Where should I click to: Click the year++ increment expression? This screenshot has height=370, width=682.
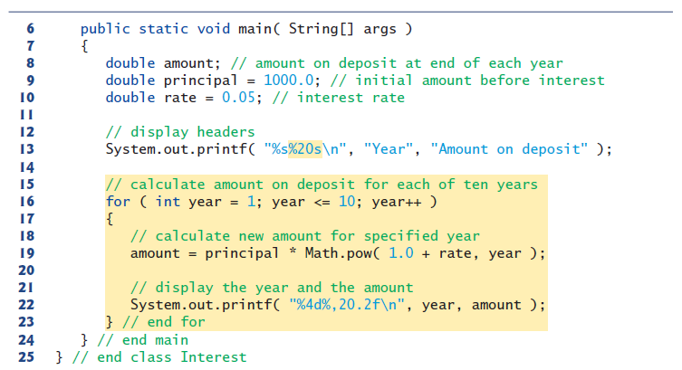pos(396,202)
